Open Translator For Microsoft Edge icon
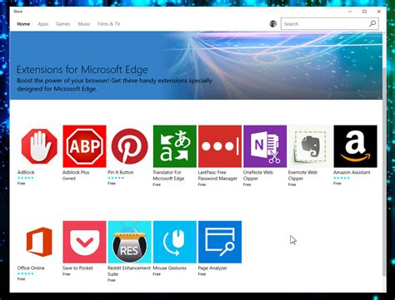The height and width of the screenshot is (300, 395). [x=175, y=146]
